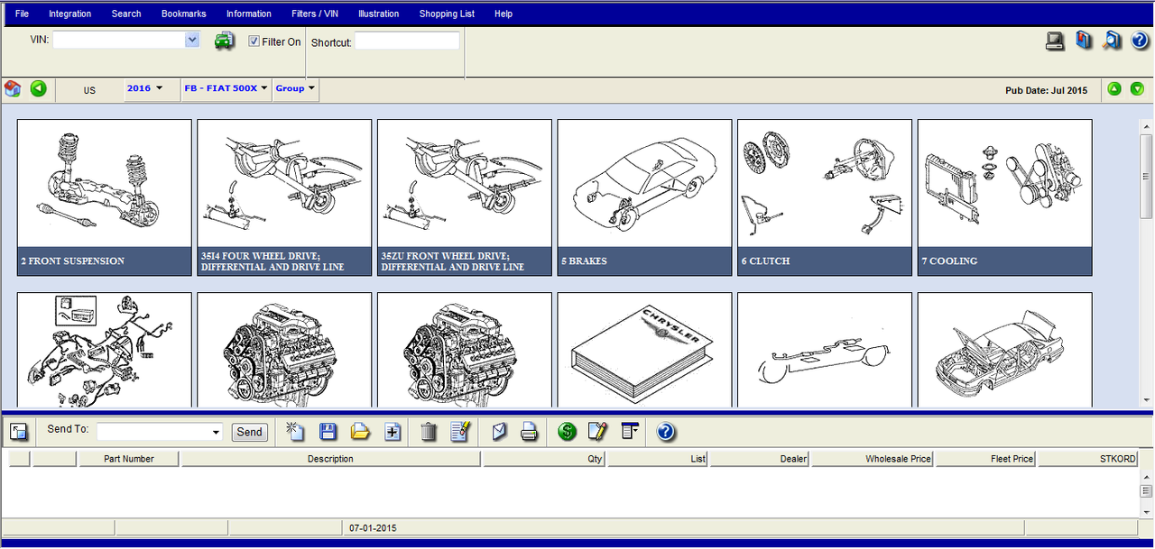Open the 7 Cooling group

coord(1005,197)
